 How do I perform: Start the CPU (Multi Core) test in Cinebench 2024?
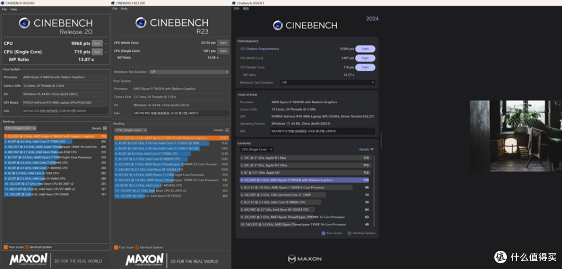coord(365,58)
